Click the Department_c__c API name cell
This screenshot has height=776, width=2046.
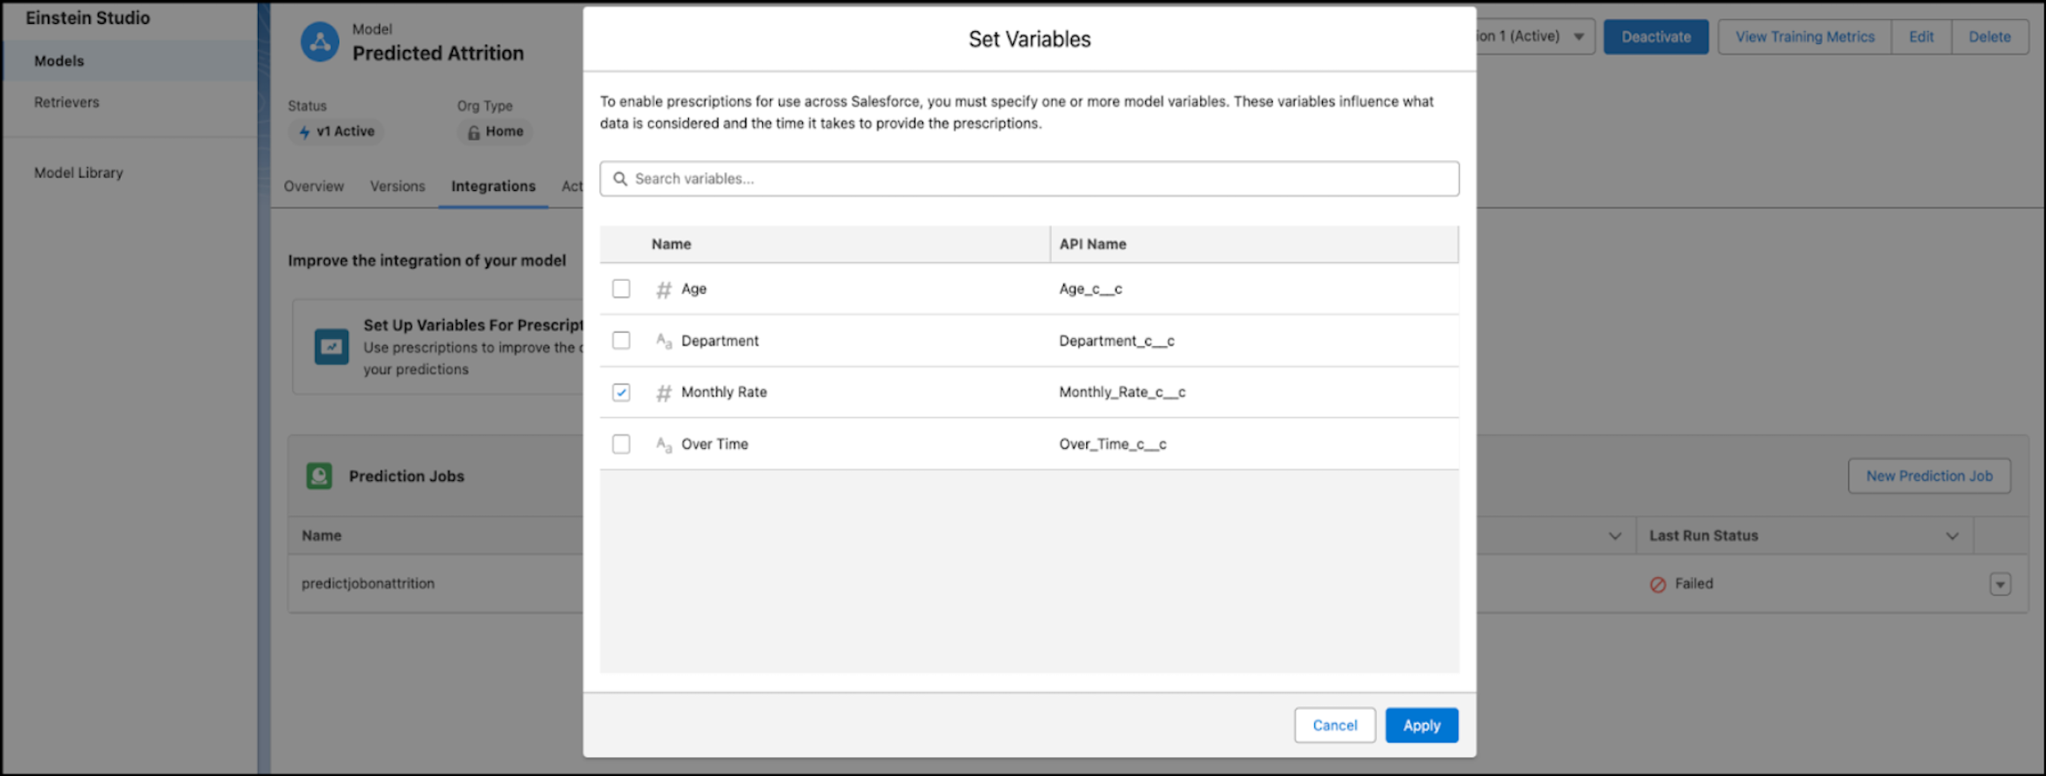tap(1117, 341)
